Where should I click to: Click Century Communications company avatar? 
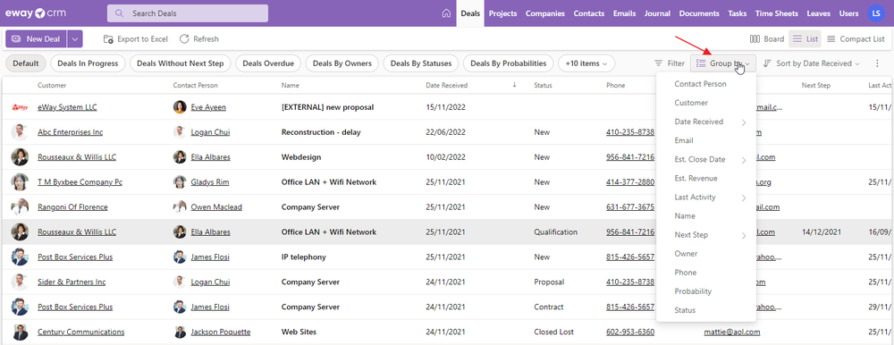pos(20,332)
